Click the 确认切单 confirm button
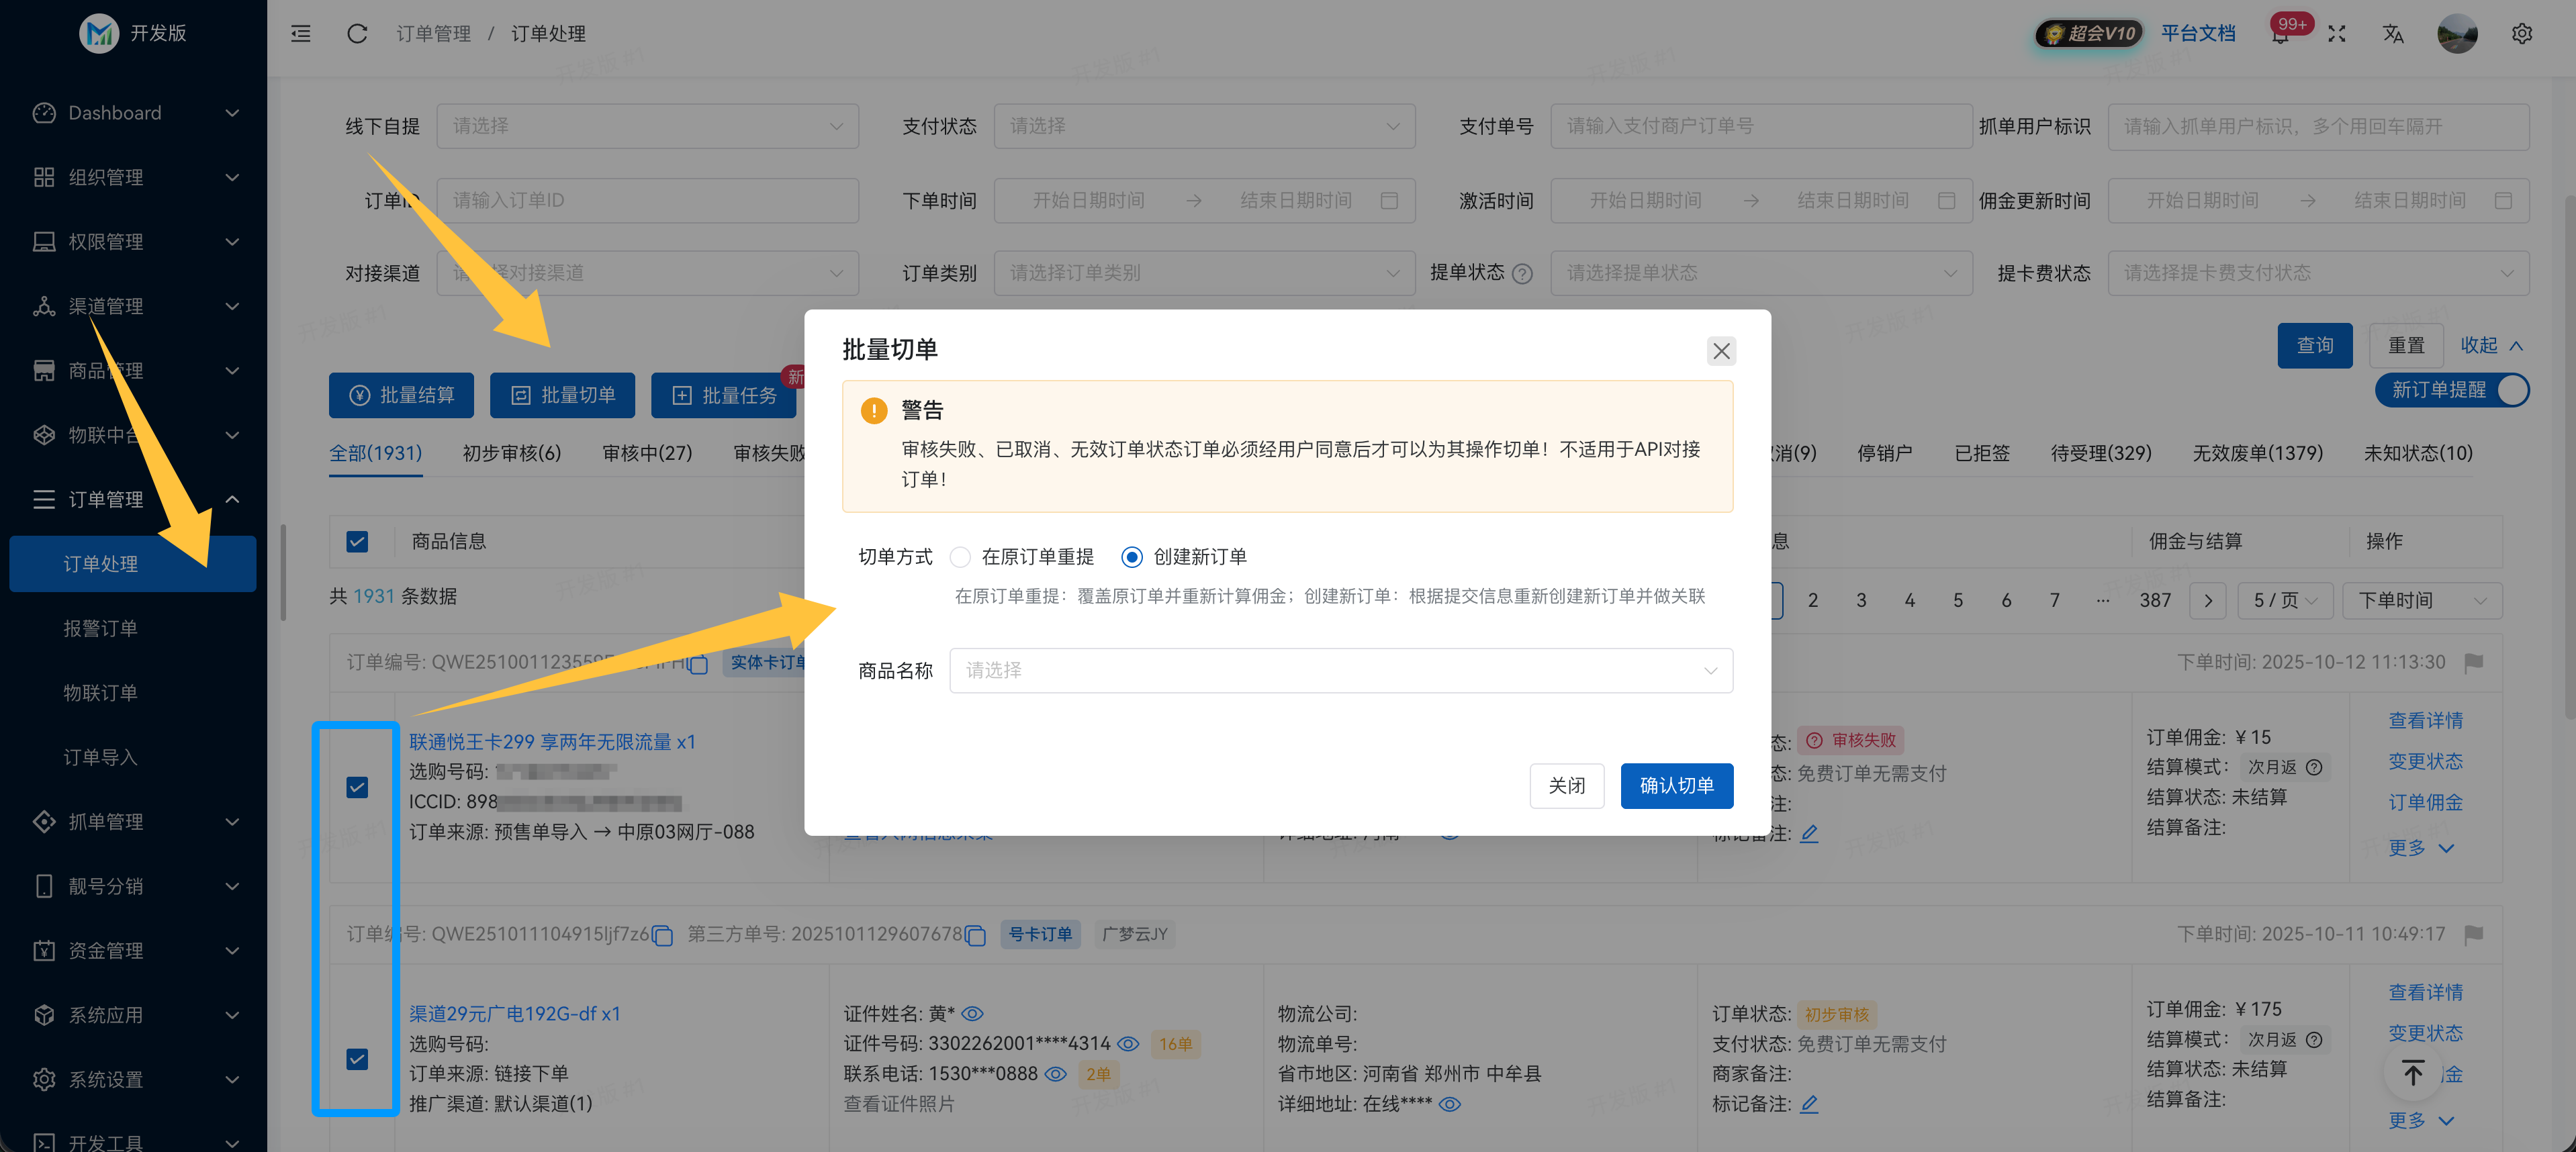 (1676, 786)
